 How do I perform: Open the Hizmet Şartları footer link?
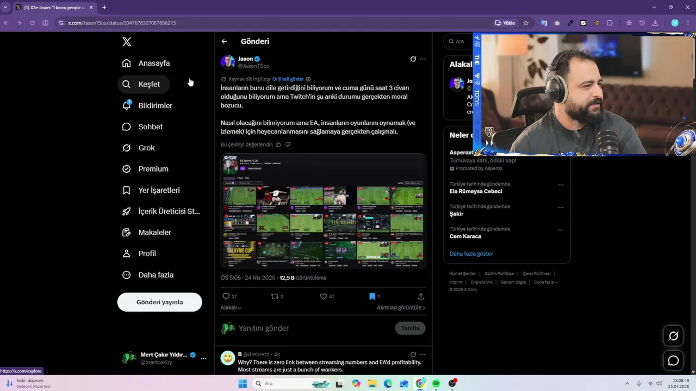coord(463,274)
